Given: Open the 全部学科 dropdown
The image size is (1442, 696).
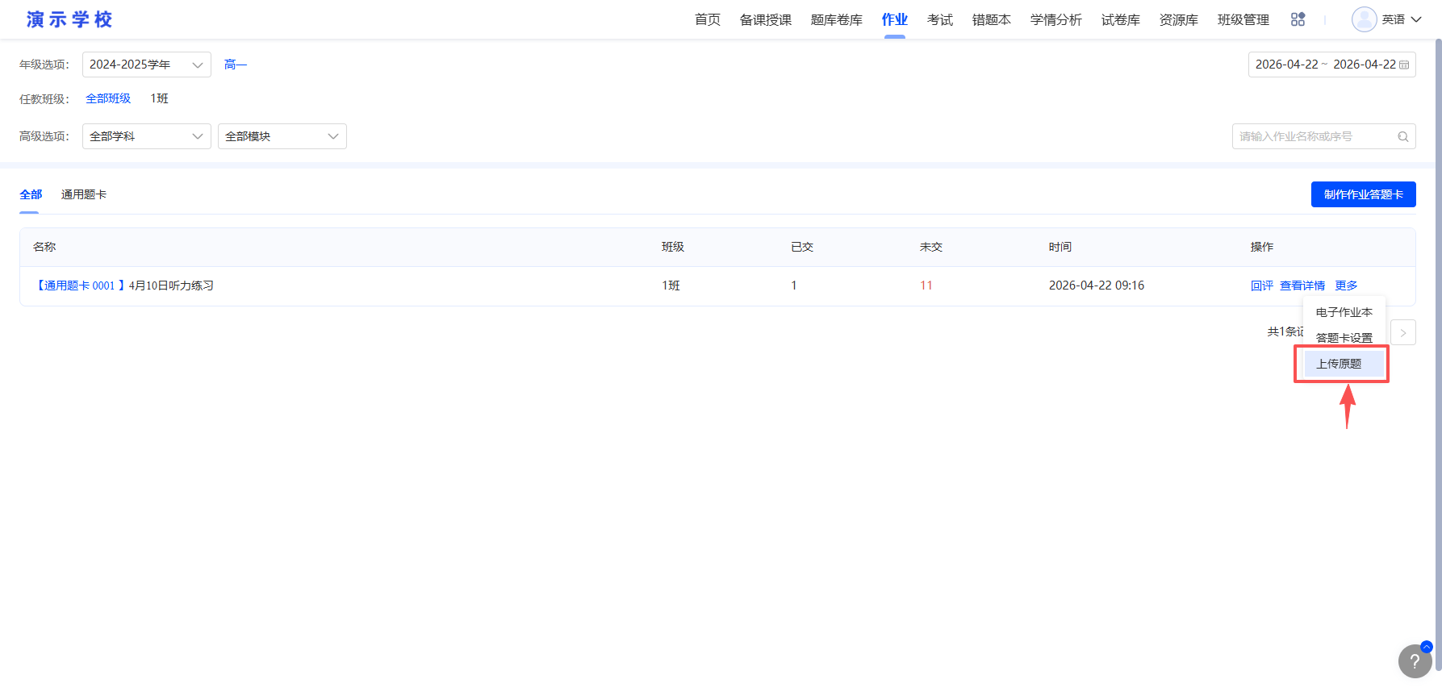Looking at the screenshot, I should (x=147, y=136).
